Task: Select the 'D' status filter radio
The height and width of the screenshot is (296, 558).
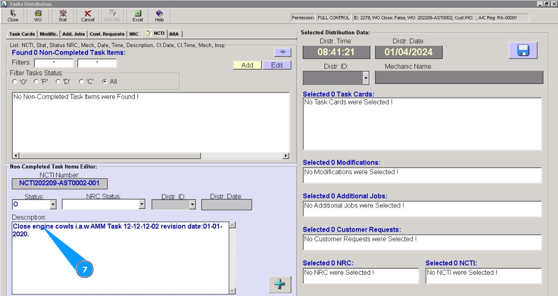Action: coord(58,81)
